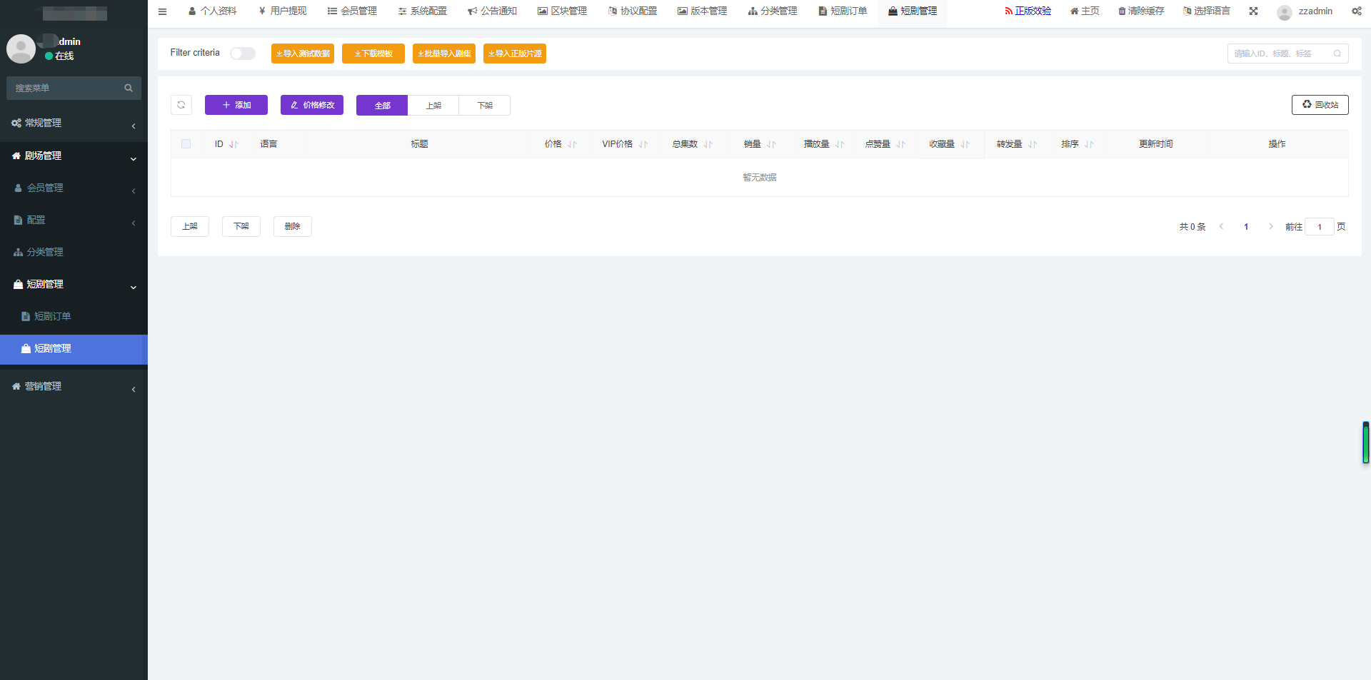Image resolution: width=1371 pixels, height=680 pixels.
Task: Sort by VIP价格 column arrows
Action: 643,144
